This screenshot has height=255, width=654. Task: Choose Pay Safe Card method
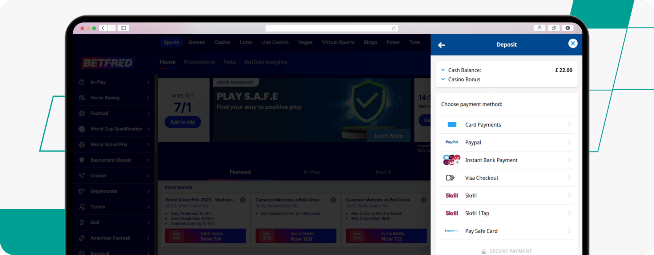(x=506, y=231)
